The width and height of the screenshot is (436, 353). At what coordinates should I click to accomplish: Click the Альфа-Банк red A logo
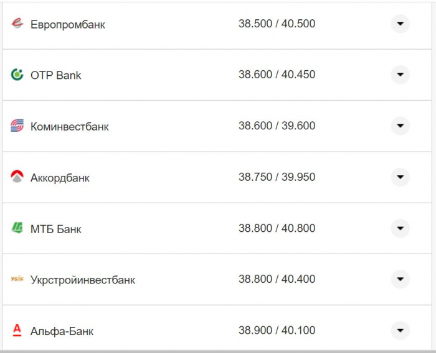point(17,330)
